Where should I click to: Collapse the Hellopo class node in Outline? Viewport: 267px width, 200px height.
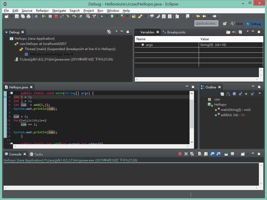click(204, 105)
